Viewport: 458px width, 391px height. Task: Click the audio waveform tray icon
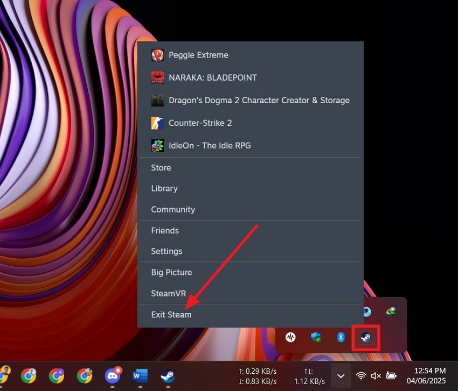290,337
